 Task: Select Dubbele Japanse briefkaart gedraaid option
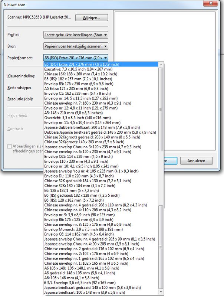coord(101,132)
